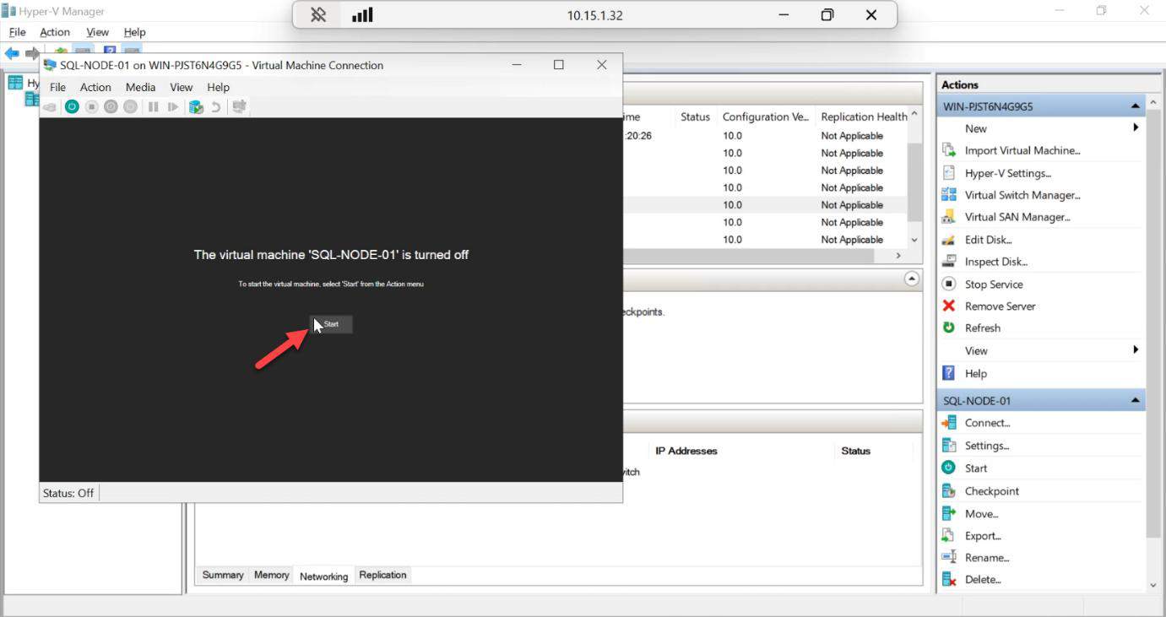
Task: Click Start button in the VM screen
Action: [x=331, y=324]
